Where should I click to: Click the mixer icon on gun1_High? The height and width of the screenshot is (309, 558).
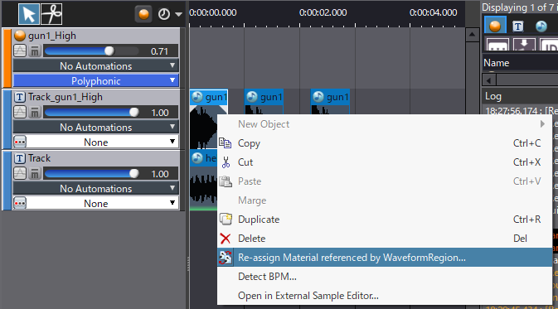coord(35,51)
